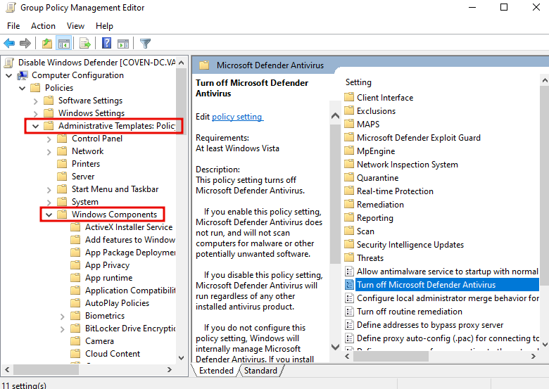549x389 pixels.
Task: Switch to the Extended tab
Action: point(216,371)
